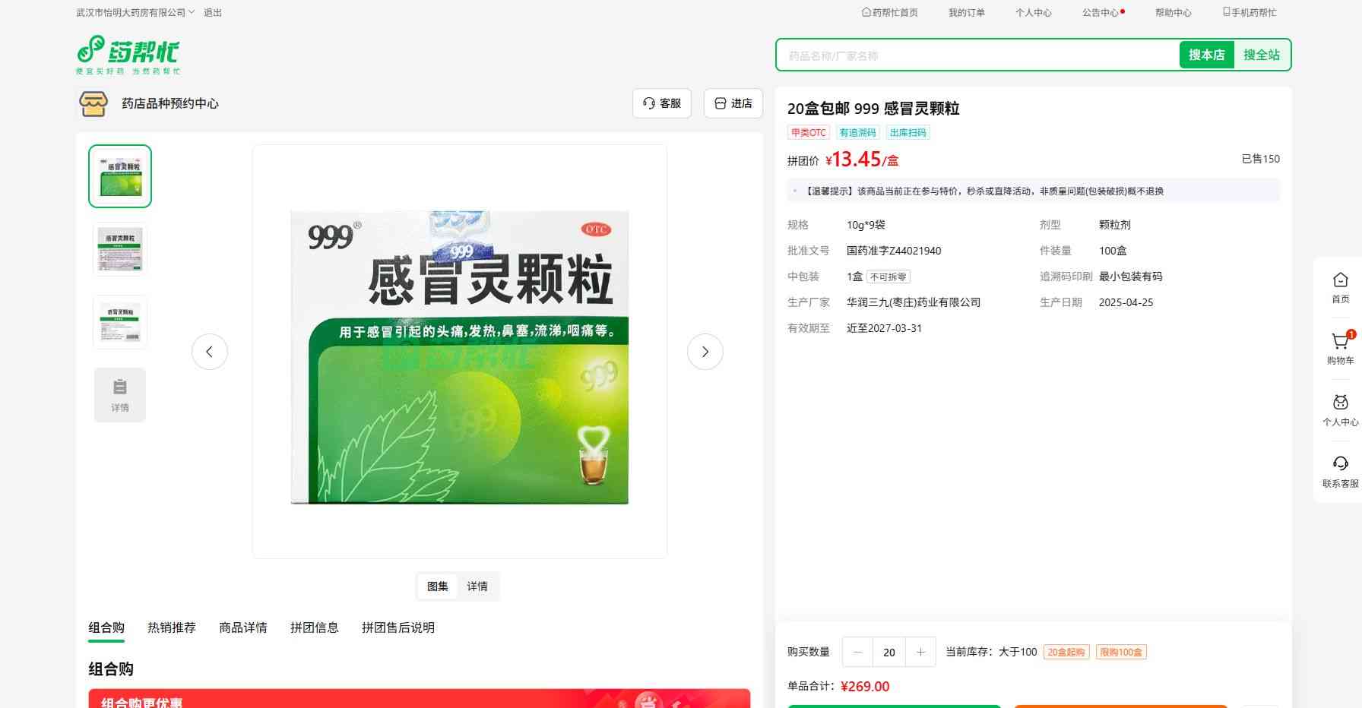Viewport: 1362px width, 708px height.
Task: Open the 商品详情 tab
Action: 243,627
